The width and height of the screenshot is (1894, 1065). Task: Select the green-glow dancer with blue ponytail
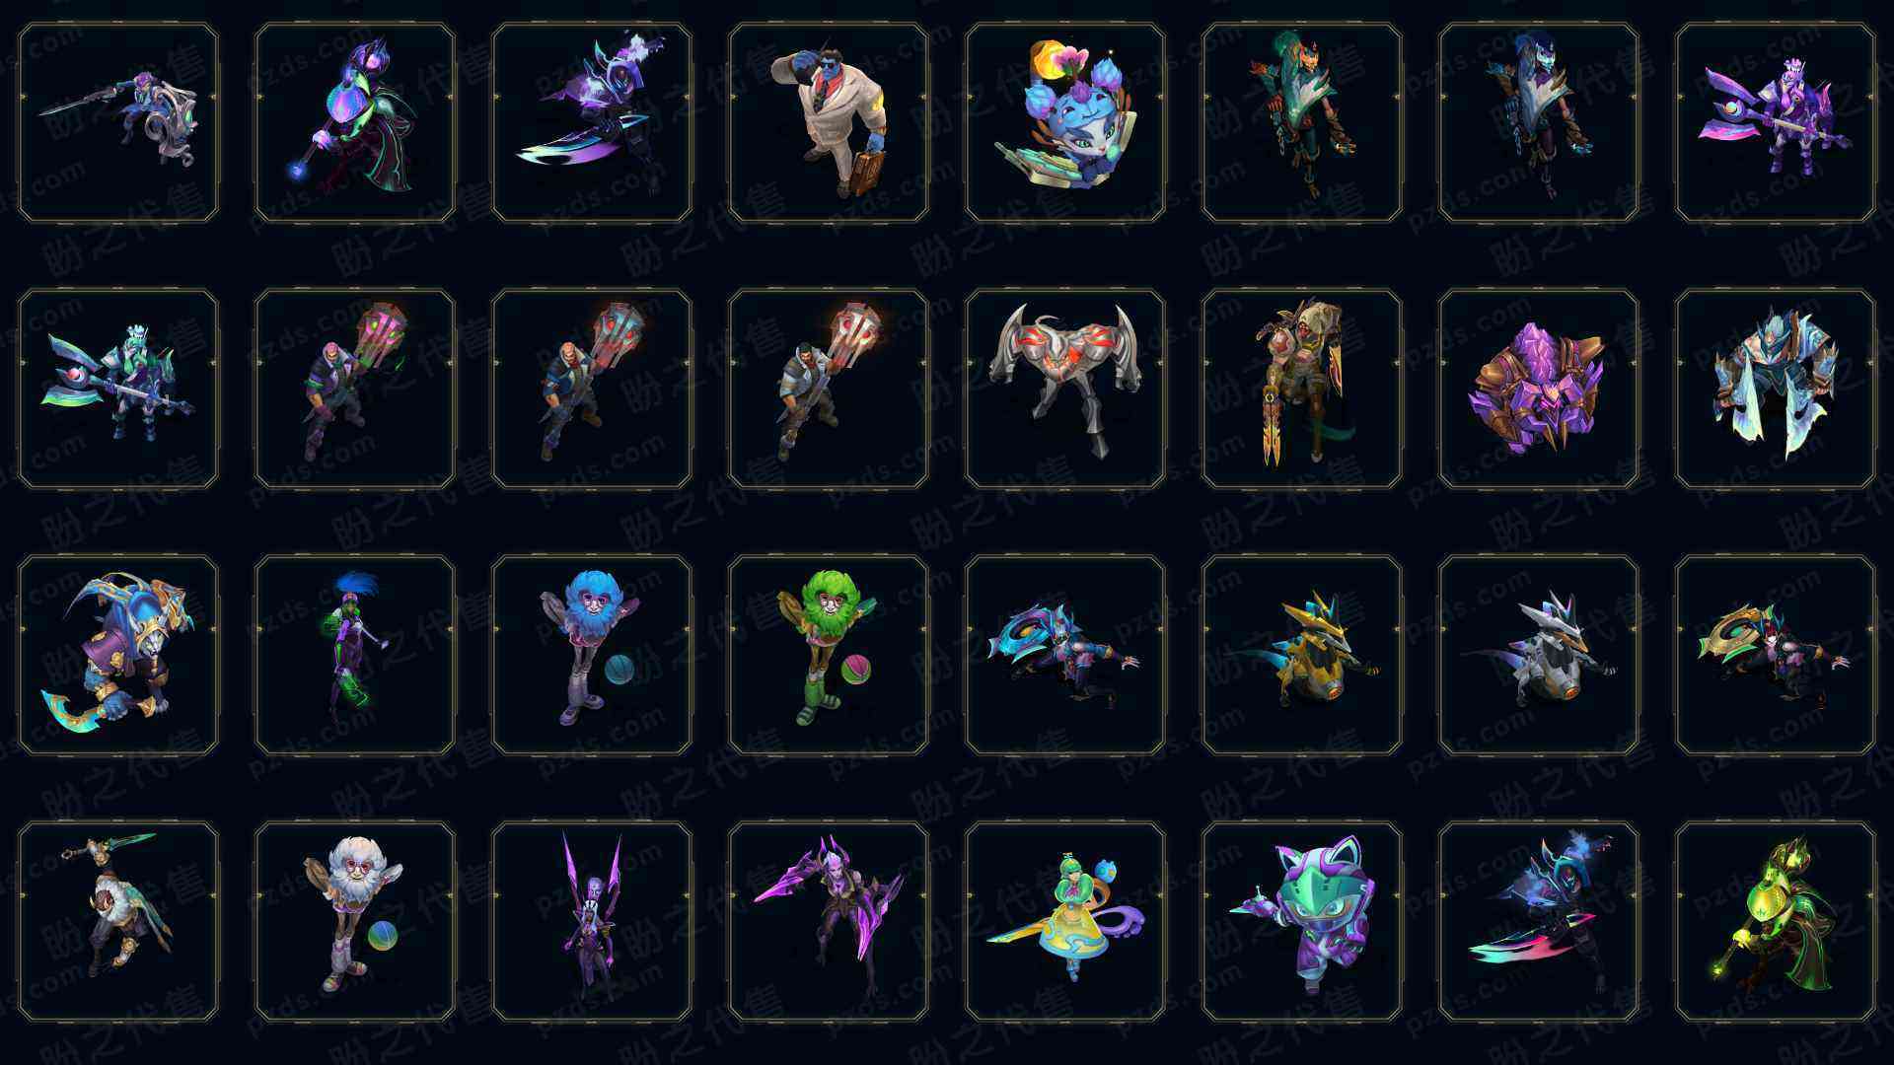[x=355, y=655]
